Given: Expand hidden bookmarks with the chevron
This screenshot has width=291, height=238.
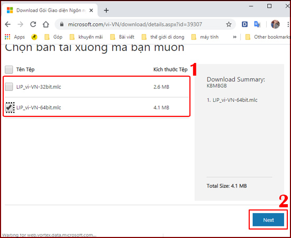Looking at the screenshot, I should tap(234, 37).
